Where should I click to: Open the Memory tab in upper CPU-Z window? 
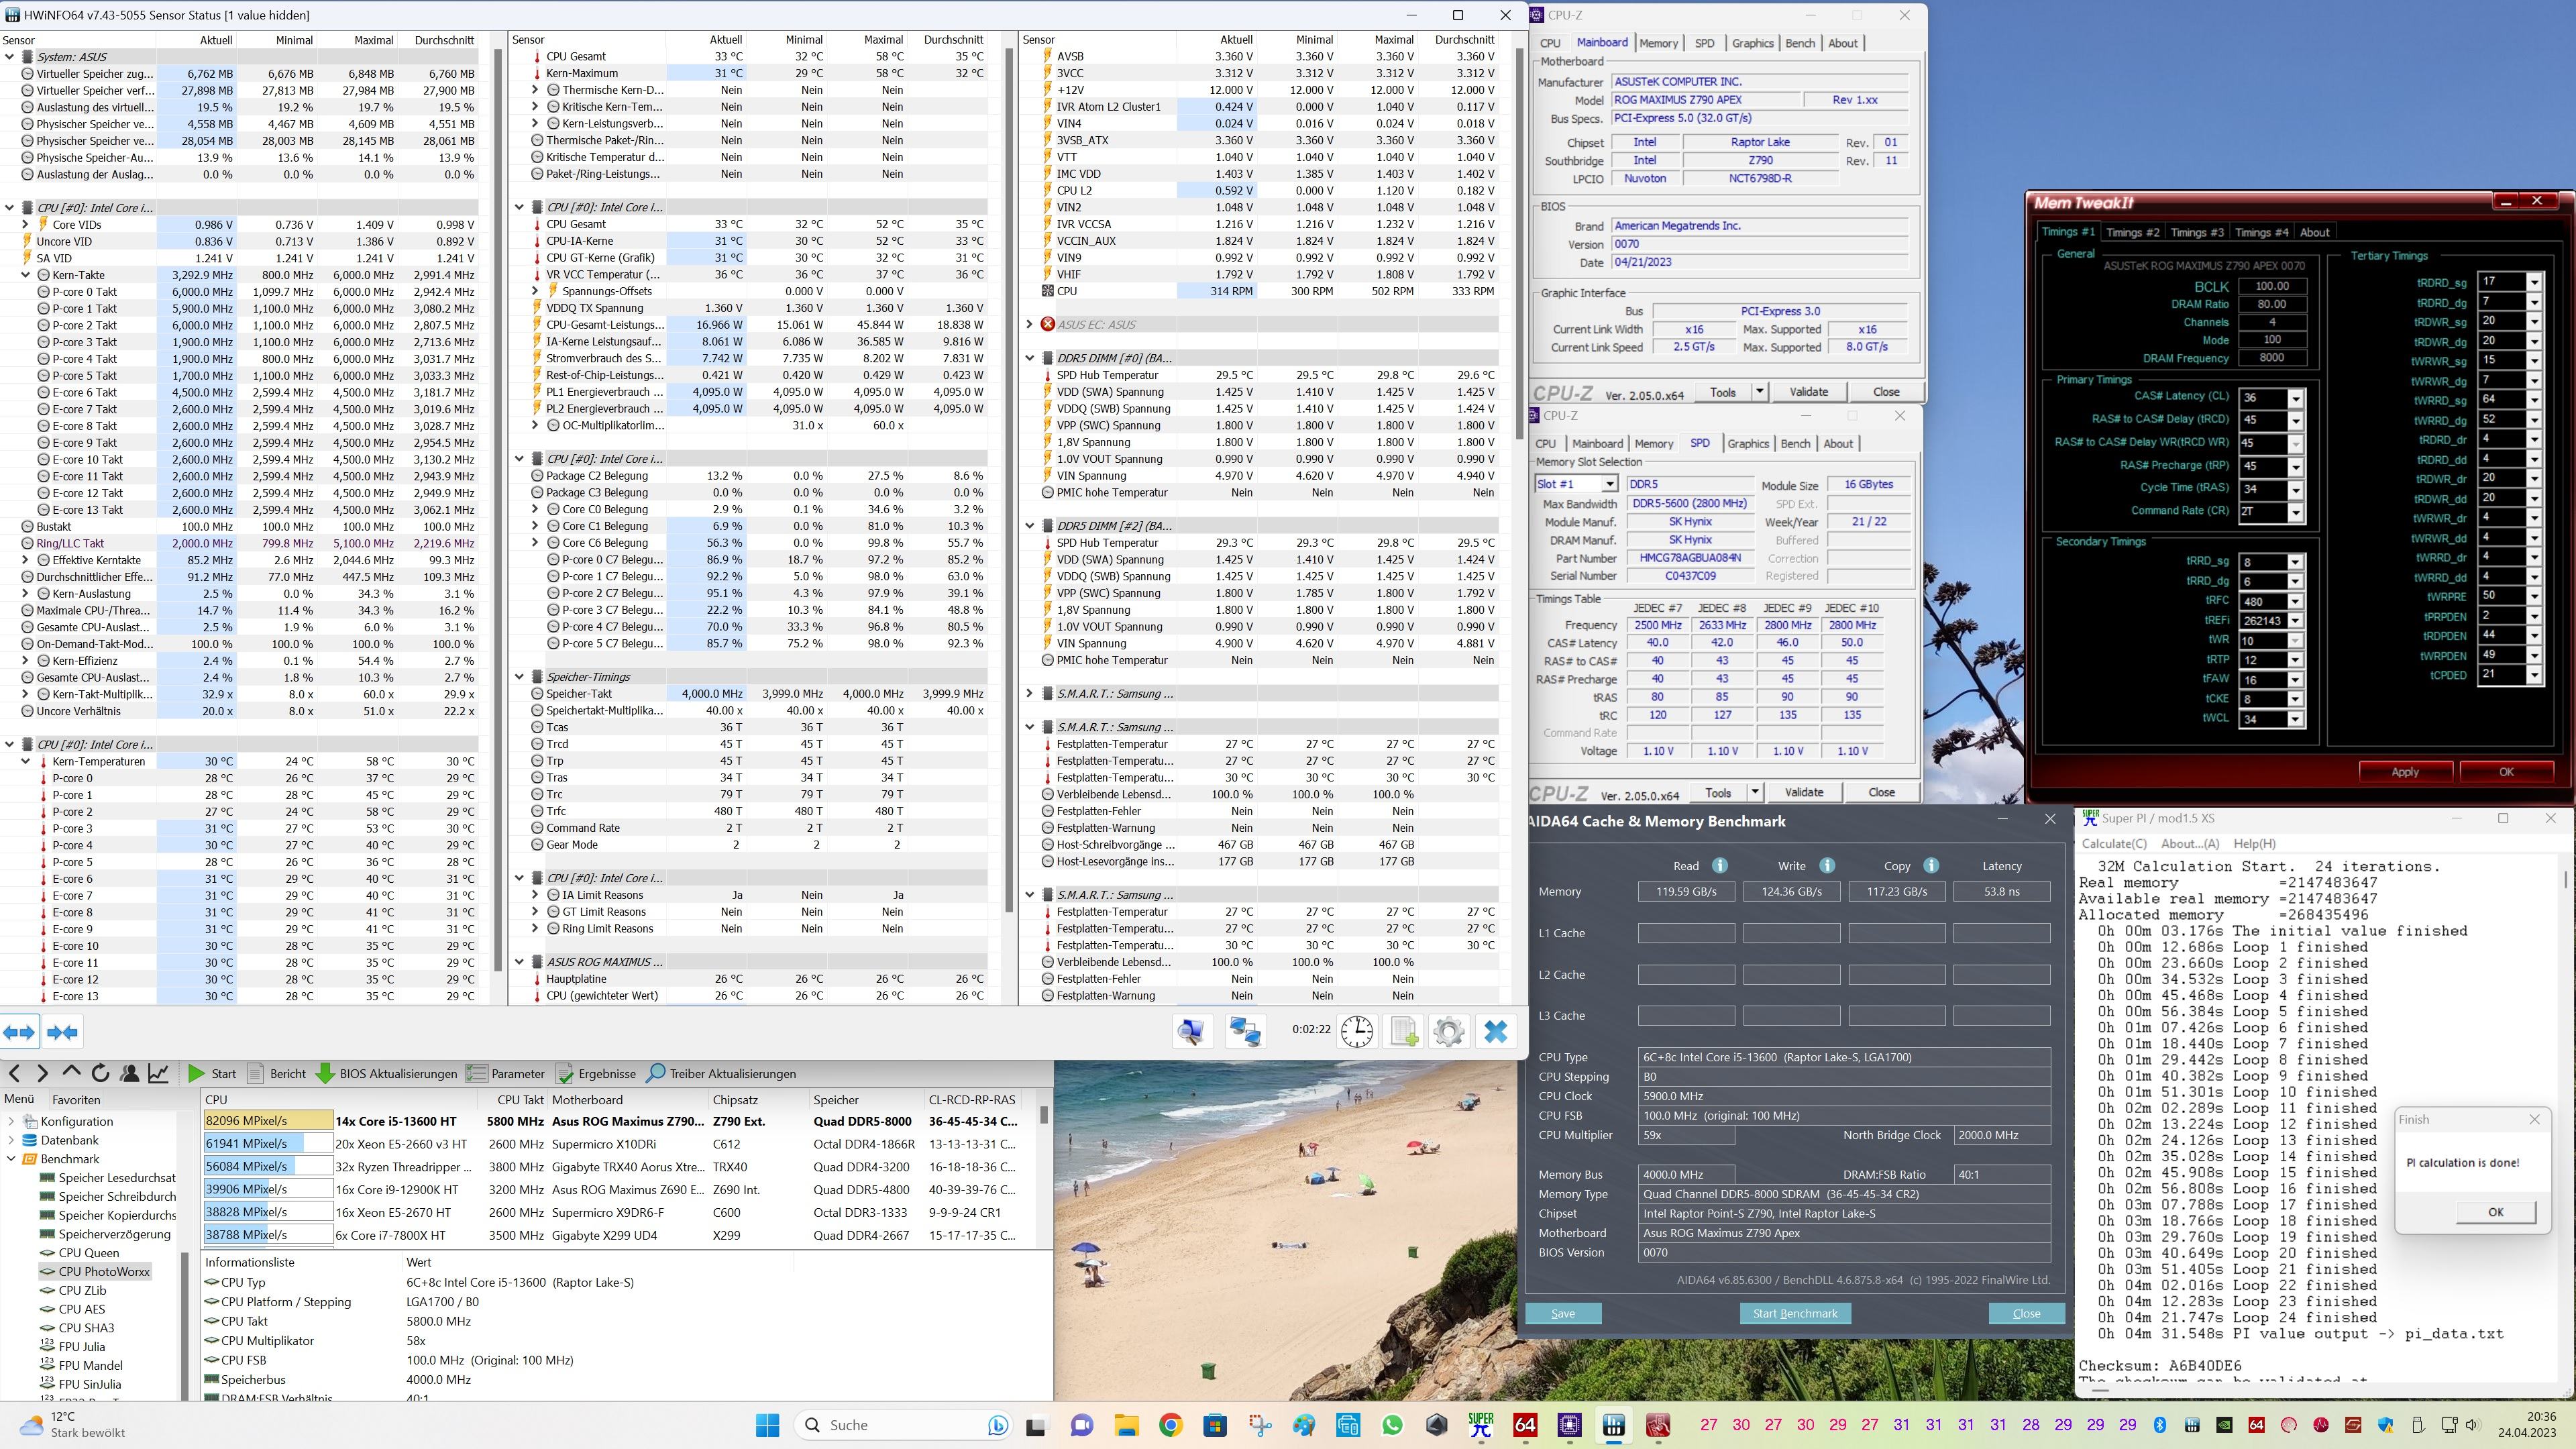[1658, 43]
